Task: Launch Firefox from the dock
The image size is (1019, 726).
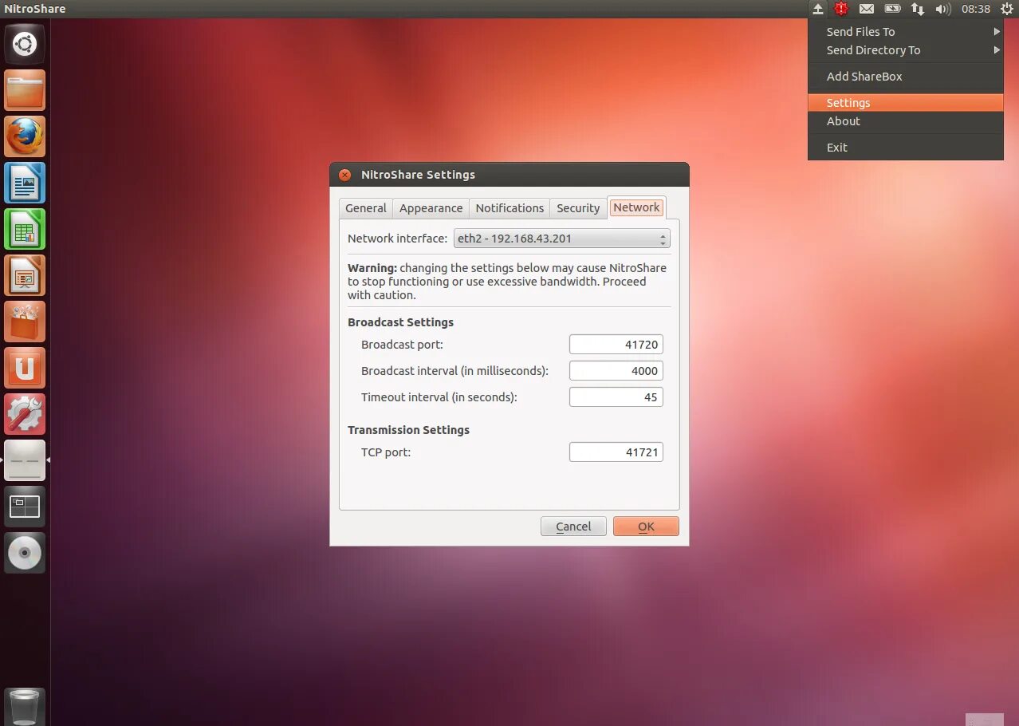Action: (25, 136)
